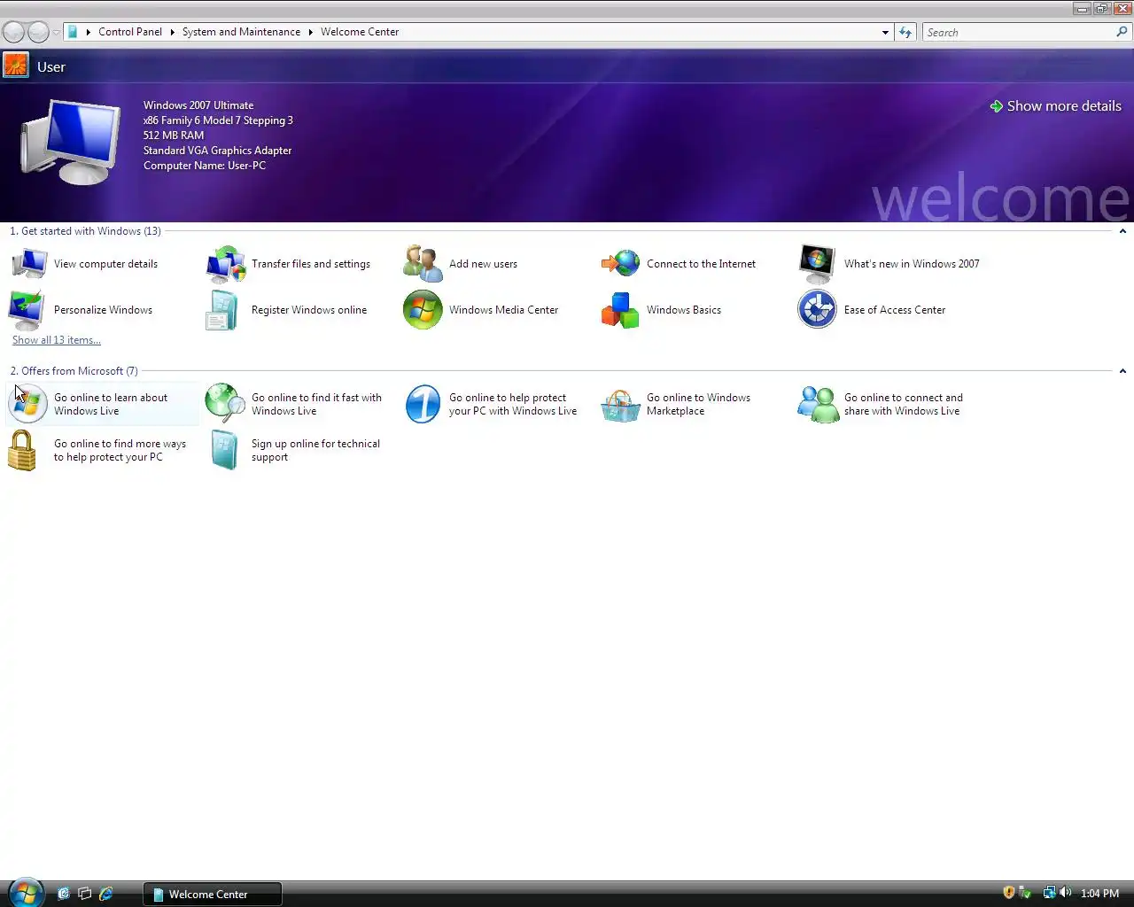Image resolution: width=1134 pixels, height=907 pixels.
Task: Click the refresh button beside address bar
Action: pyautogui.click(x=905, y=32)
